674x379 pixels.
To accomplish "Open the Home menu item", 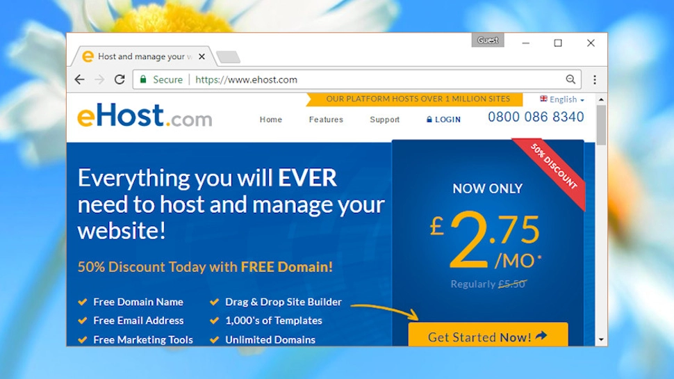I will click(x=271, y=120).
